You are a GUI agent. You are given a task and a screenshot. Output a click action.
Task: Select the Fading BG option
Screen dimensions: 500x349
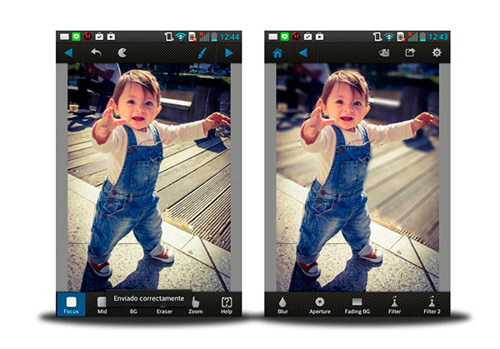[x=357, y=306]
